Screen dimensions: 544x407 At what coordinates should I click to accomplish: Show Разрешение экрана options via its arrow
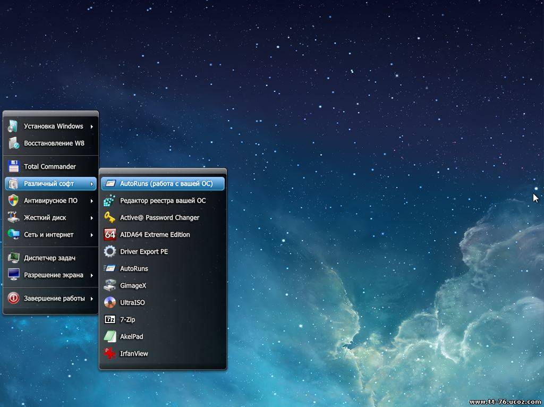click(91, 276)
